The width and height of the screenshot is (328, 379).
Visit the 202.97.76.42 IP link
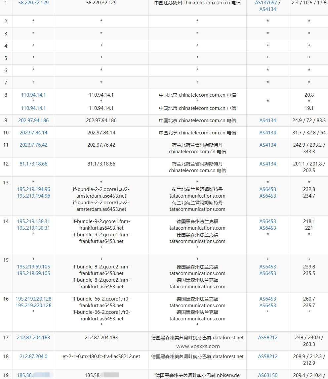pos(33,145)
